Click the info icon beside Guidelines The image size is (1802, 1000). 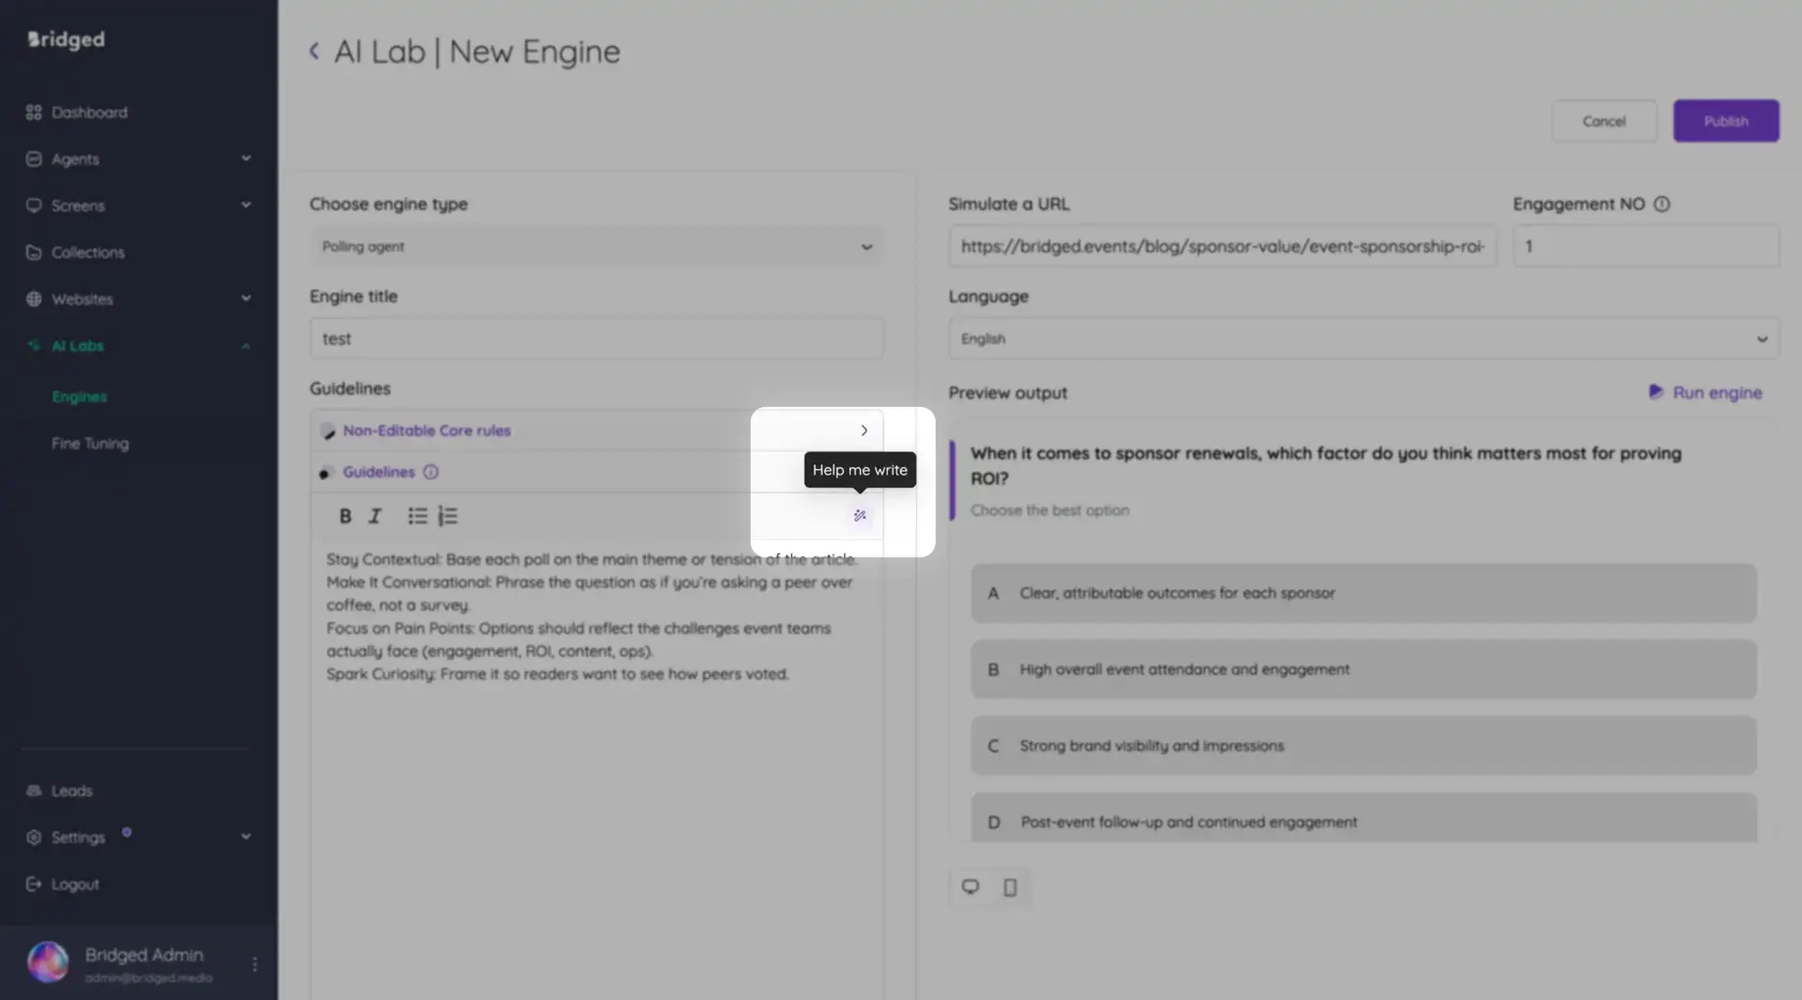430,472
